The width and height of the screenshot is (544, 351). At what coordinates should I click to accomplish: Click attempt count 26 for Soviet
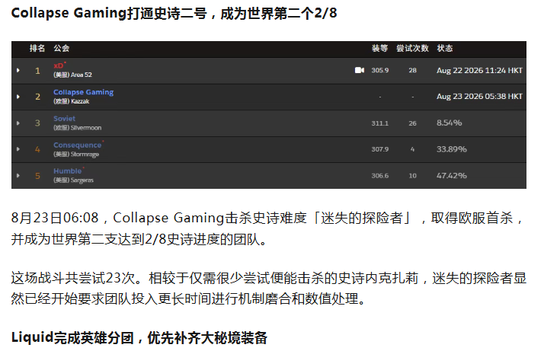412,123
